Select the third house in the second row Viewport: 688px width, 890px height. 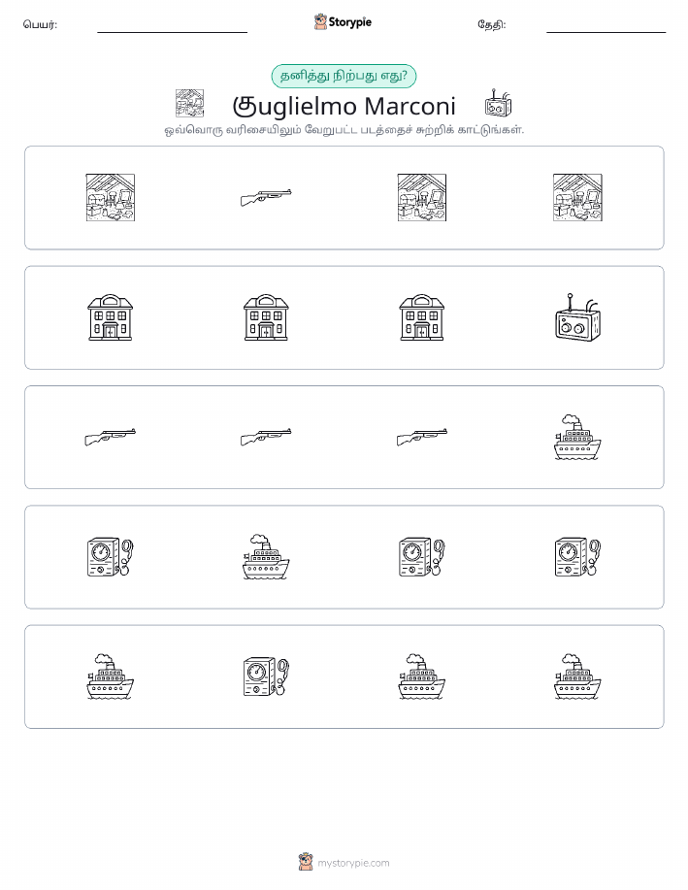pos(422,317)
